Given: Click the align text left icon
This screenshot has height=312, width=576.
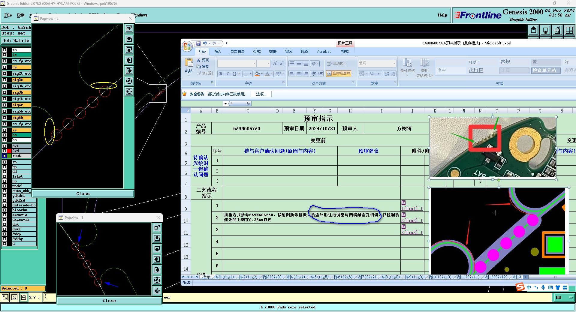Looking at the screenshot, I should point(292,73).
